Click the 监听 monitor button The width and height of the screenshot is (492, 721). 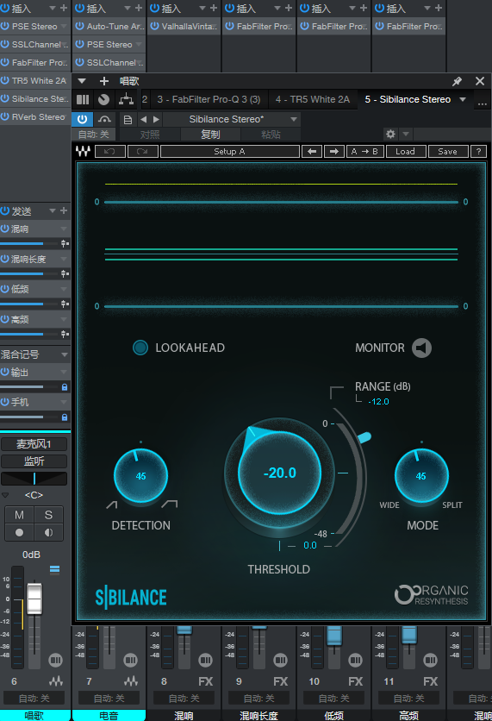[34, 461]
